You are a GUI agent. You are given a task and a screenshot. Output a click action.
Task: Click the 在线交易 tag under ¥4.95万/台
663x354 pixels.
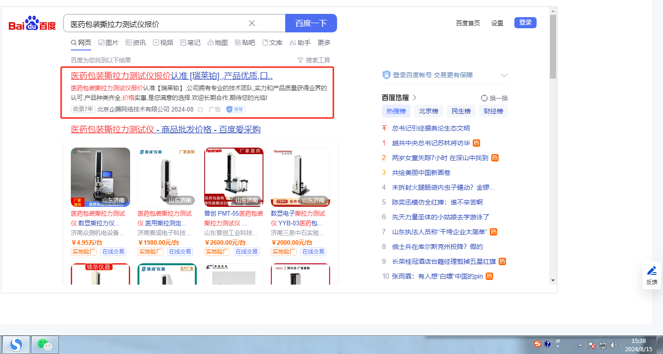tap(113, 252)
